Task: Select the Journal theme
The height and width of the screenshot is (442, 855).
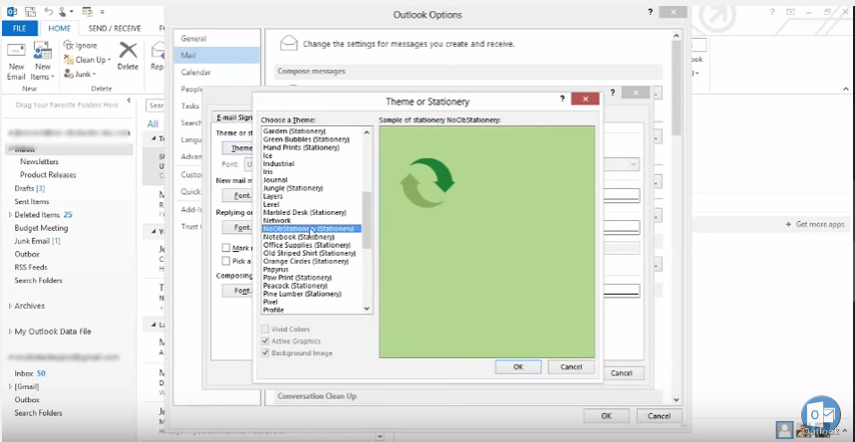Action: (275, 180)
